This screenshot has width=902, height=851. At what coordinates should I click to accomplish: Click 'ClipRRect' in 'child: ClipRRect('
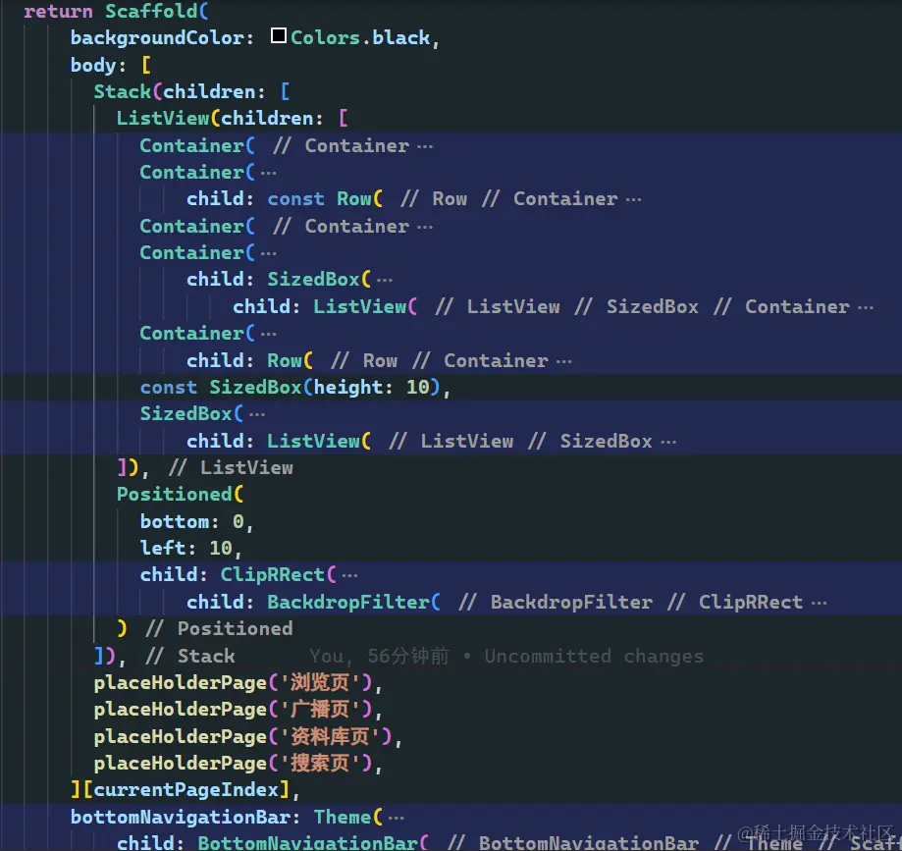[x=273, y=575]
